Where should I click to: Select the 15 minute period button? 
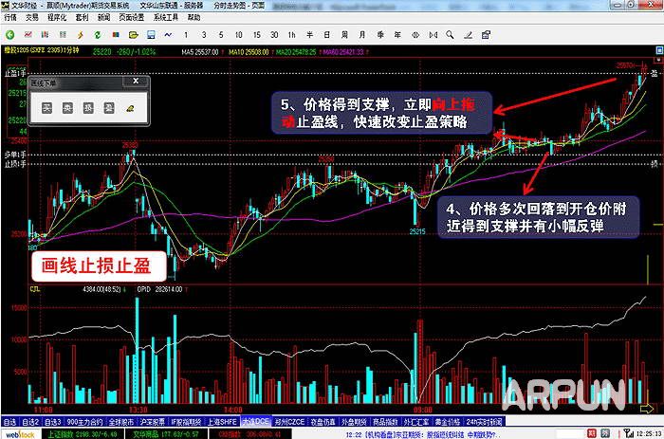pos(257,35)
